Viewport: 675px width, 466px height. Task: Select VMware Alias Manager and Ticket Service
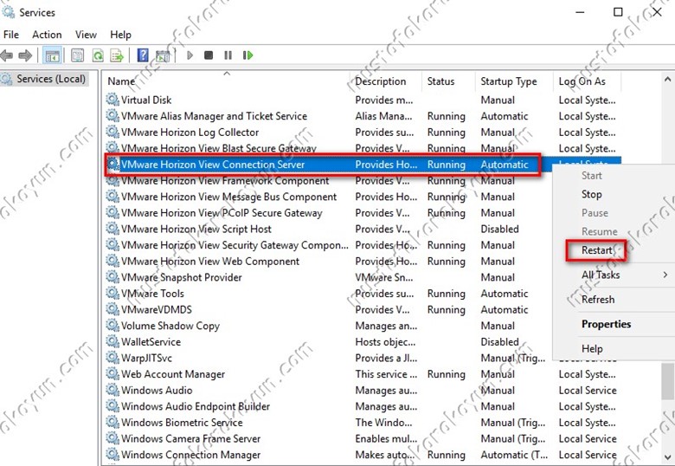(214, 116)
